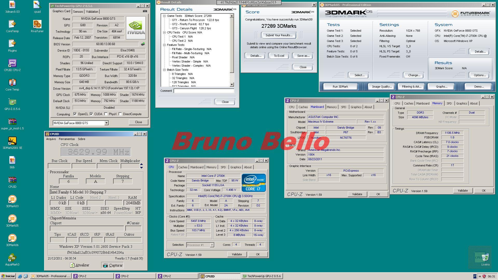Switch to the SPD tab in CPU-Z Memory window

pos(449,103)
